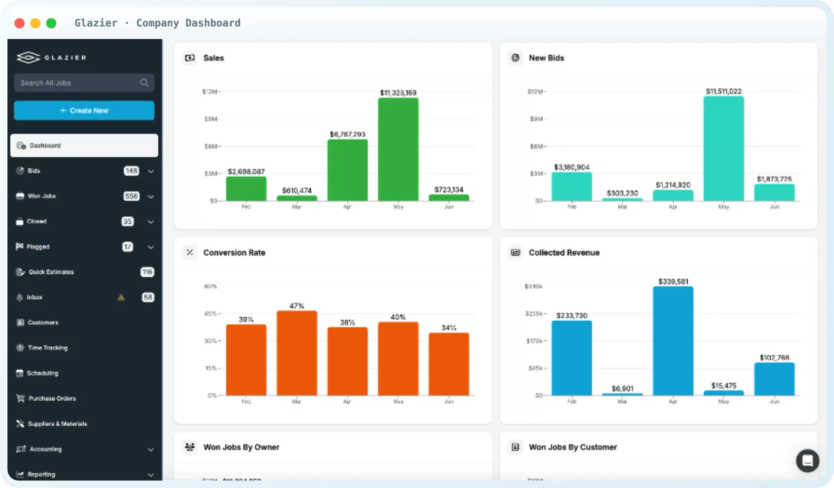Click the search magnifier icon
This screenshot has height=488, width=834.
click(144, 83)
